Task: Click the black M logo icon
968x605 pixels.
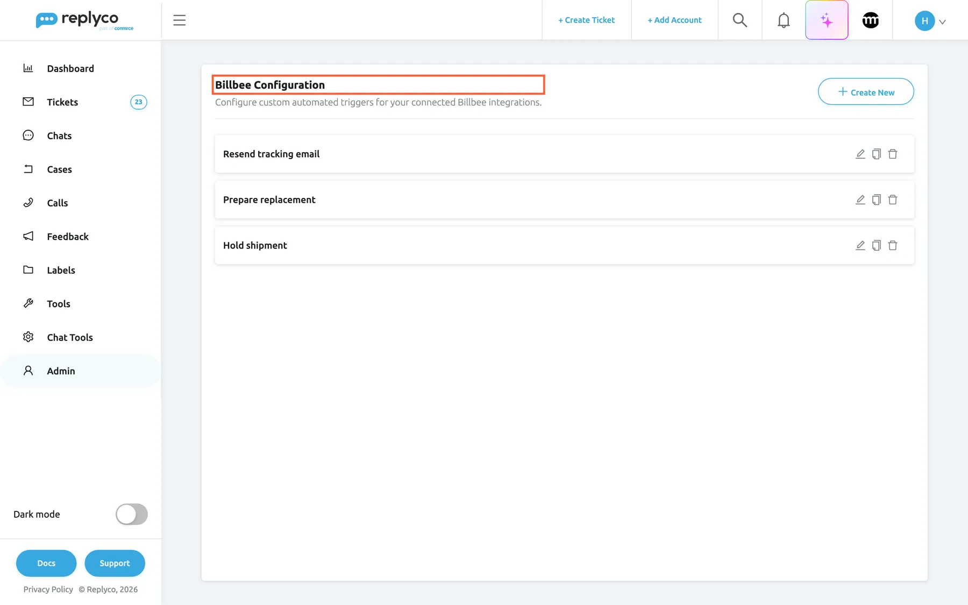Action: click(870, 20)
